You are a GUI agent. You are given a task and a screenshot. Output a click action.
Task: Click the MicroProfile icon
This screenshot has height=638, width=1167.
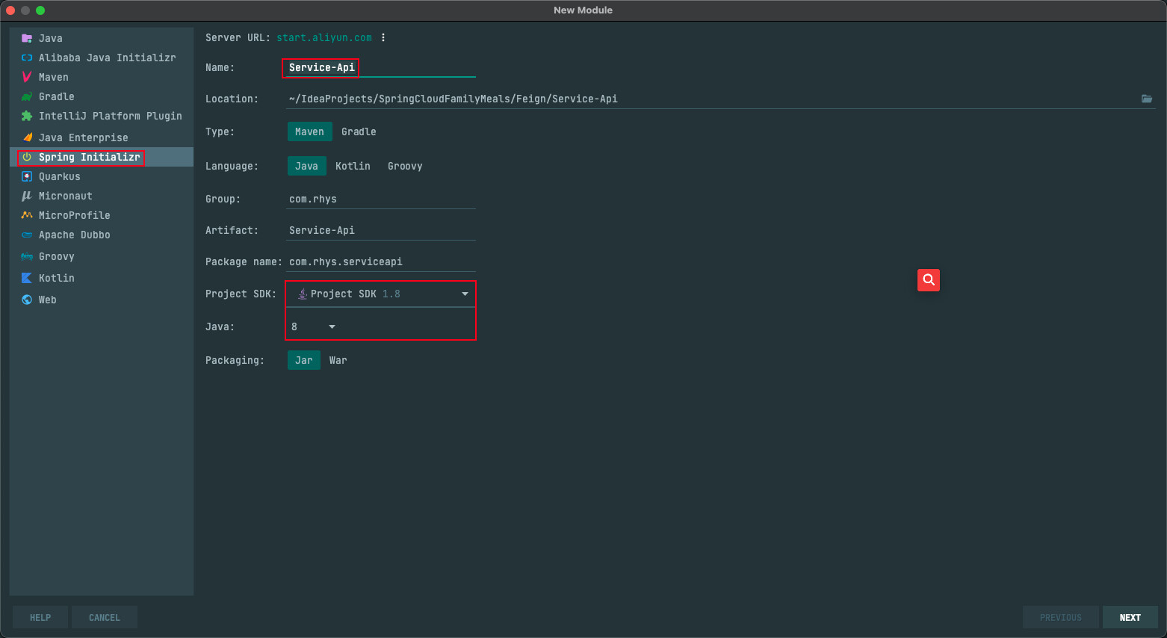(x=27, y=215)
